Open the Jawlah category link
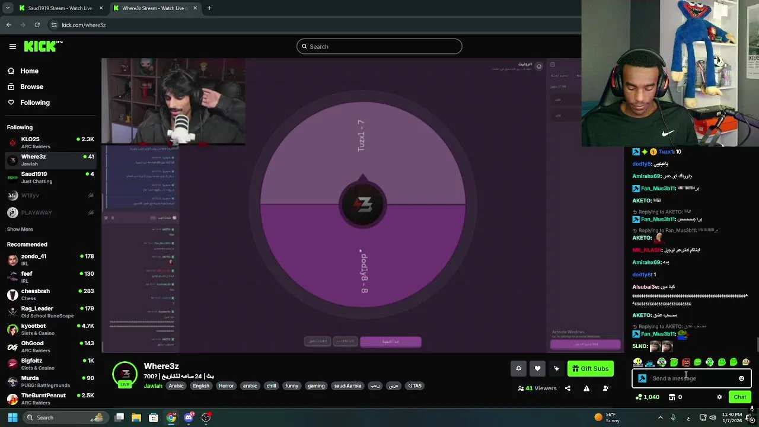Viewport: 759px width, 427px height. click(153, 385)
